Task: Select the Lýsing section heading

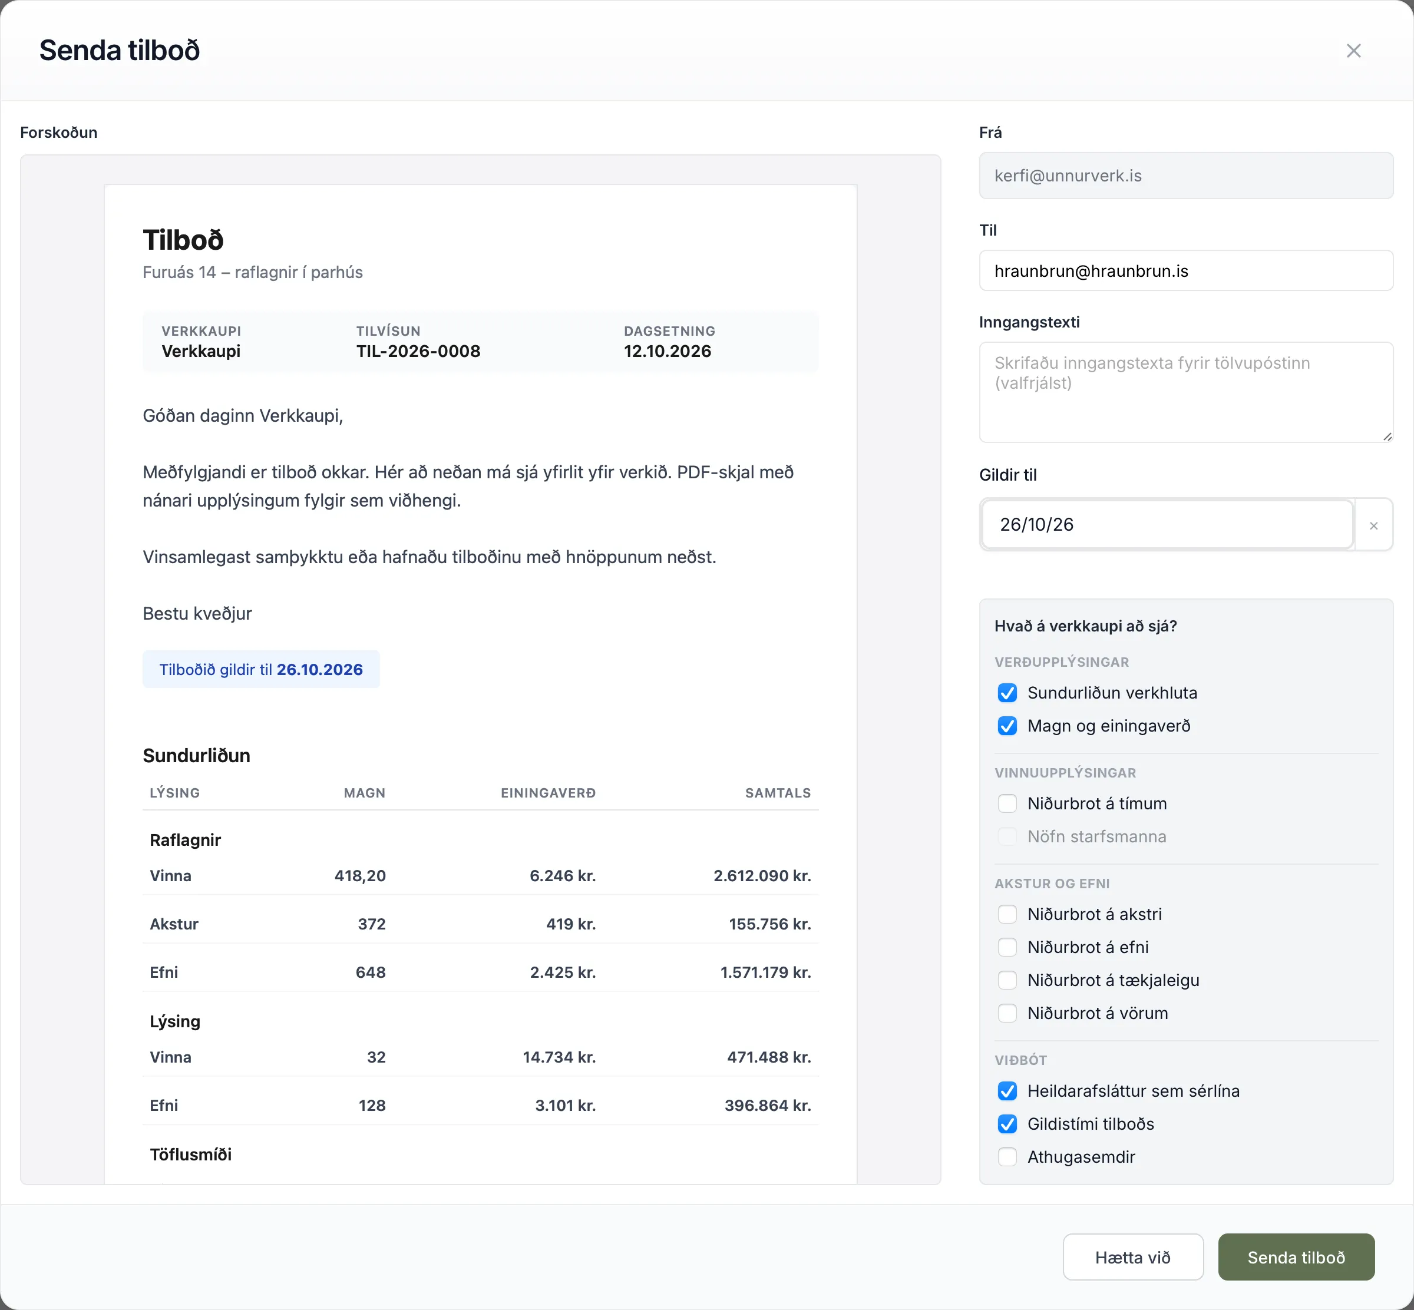Action: (175, 1021)
